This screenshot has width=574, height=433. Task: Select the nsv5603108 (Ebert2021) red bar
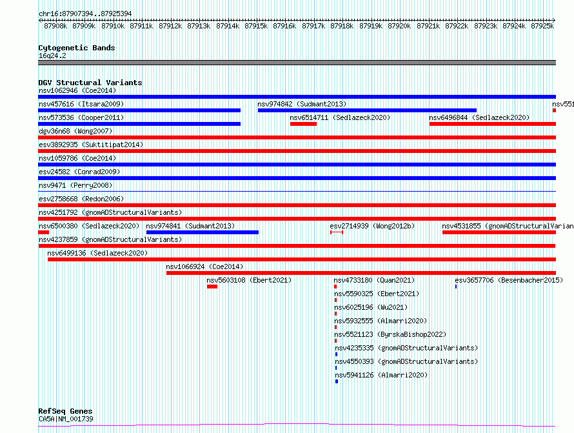[x=212, y=287]
